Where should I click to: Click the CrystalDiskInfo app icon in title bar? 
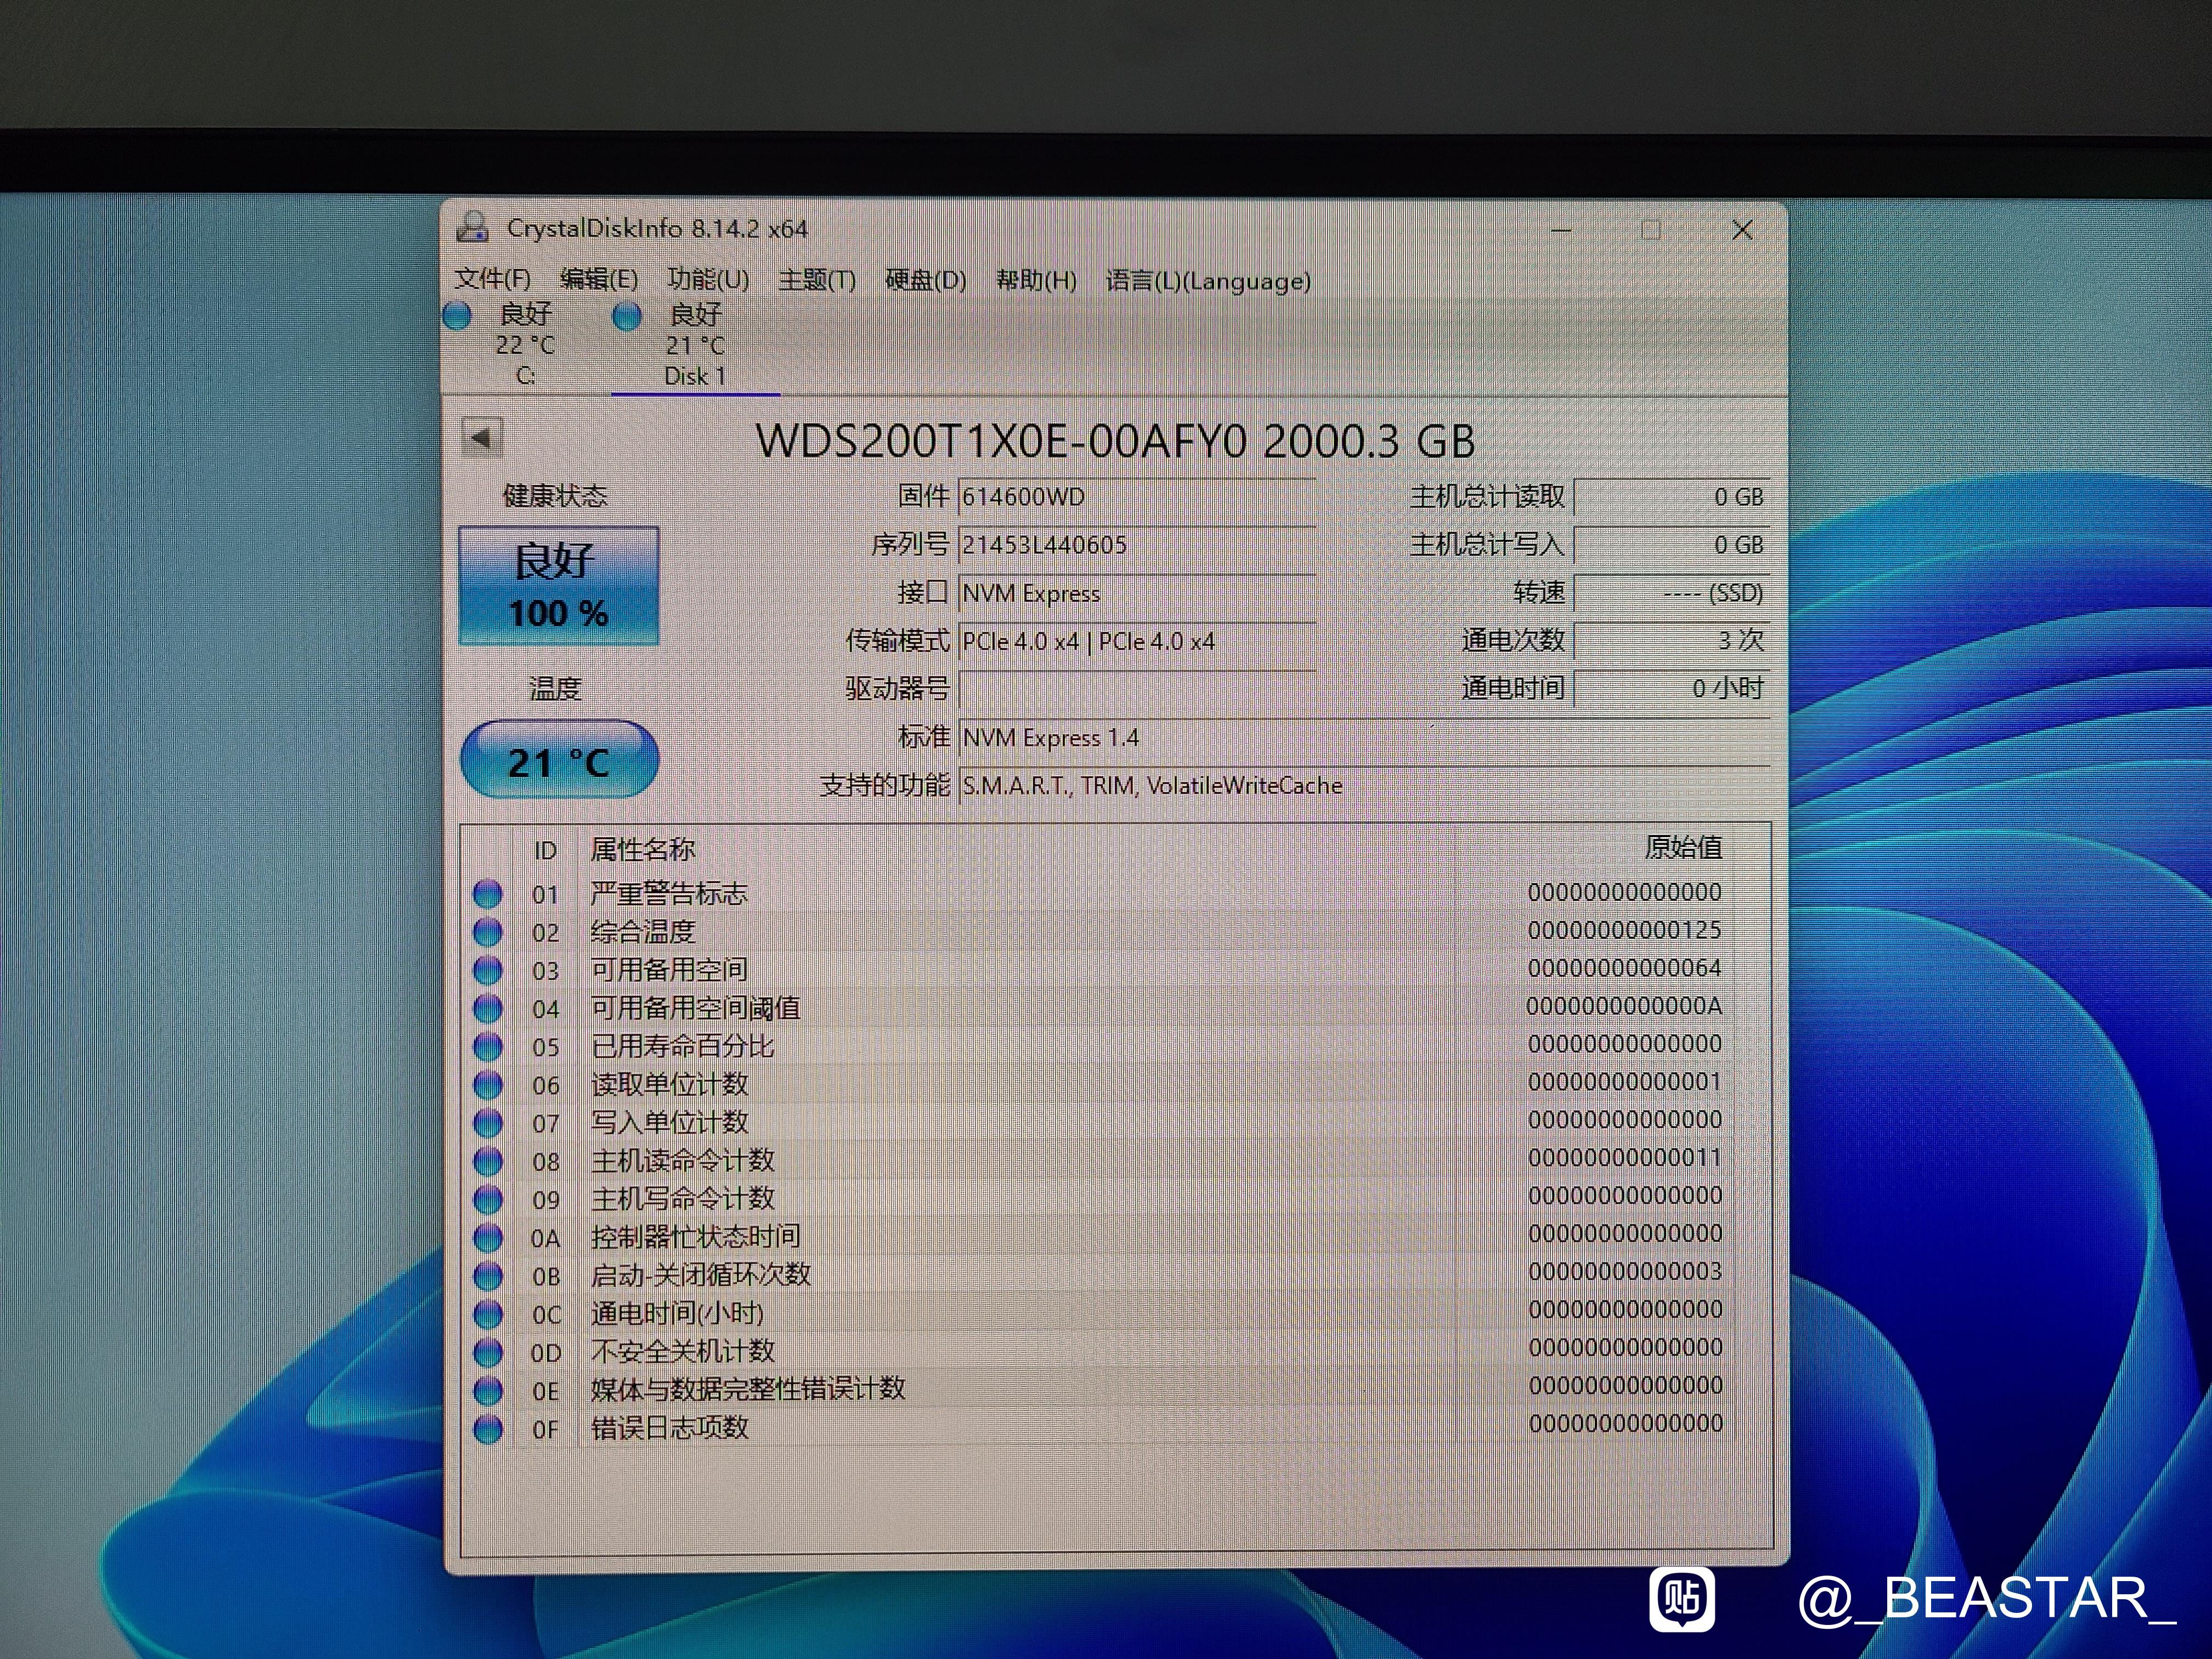[472, 228]
